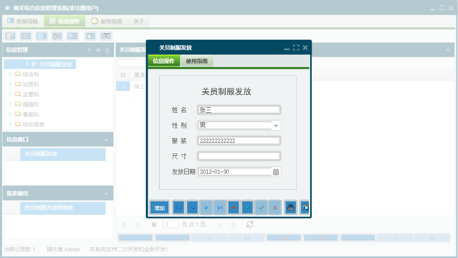Jump to first record with the navigation icon

point(178,207)
